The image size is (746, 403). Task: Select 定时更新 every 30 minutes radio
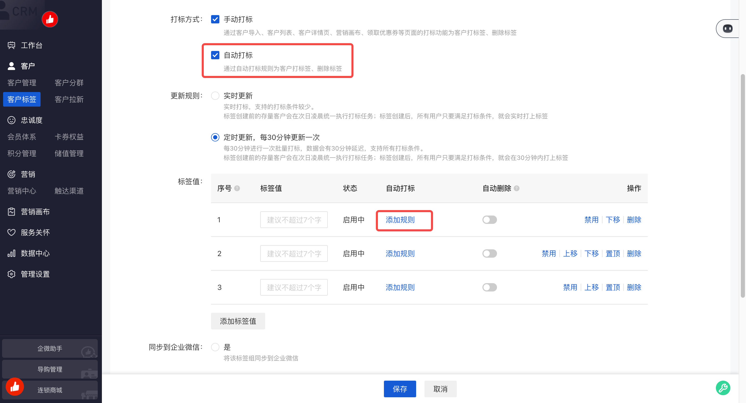[215, 137]
